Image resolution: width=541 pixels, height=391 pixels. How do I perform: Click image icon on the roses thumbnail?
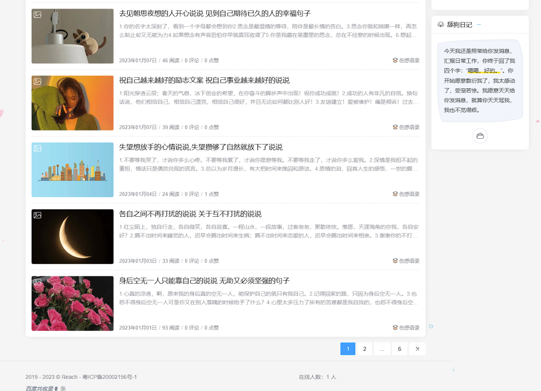click(37, 282)
